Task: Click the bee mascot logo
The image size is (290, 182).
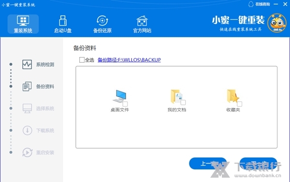Action: click(277, 23)
